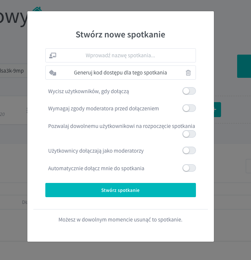
Task: Click the teal home icon behind the dialog
Action: point(37,9)
